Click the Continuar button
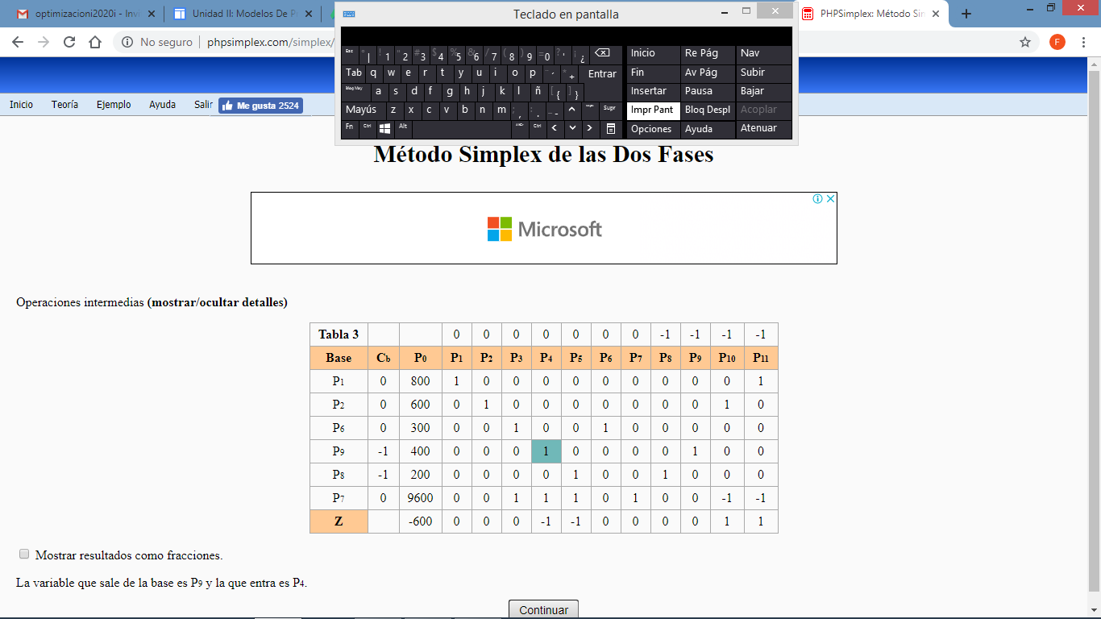The width and height of the screenshot is (1101, 619). (x=543, y=609)
